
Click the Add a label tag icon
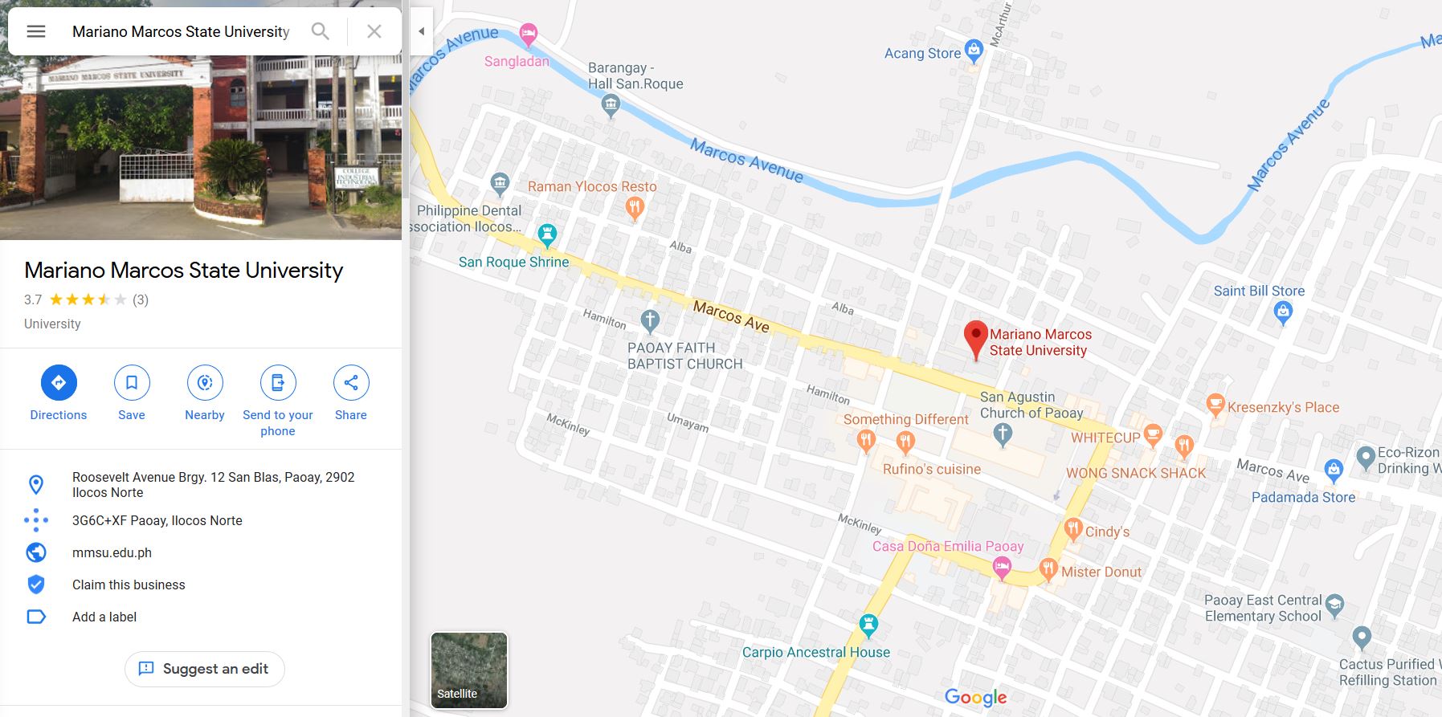pyautogui.click(x=36, y=617)
